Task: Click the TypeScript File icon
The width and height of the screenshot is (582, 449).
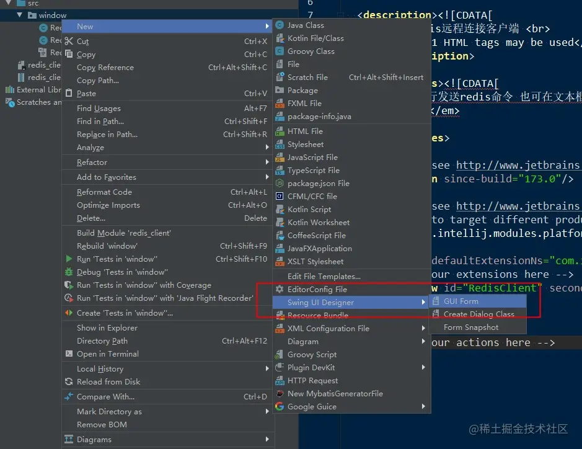Action: (280, 171)
